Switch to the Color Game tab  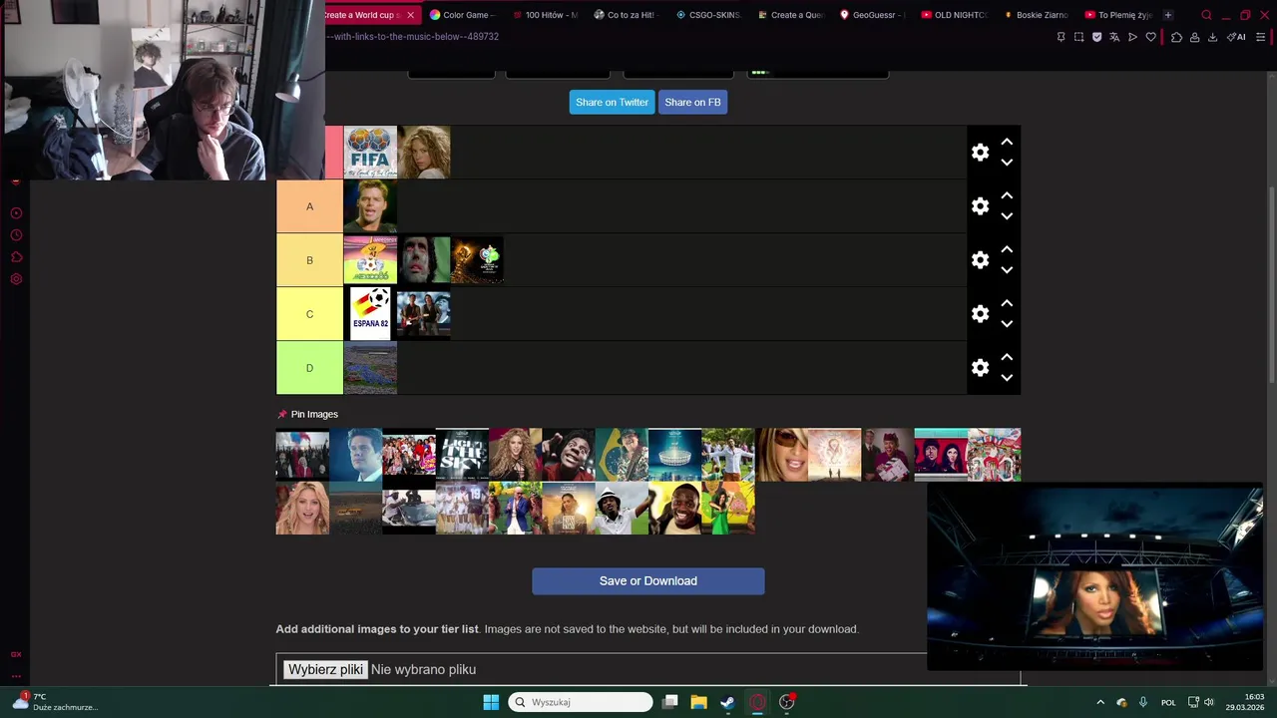point(462,15)
